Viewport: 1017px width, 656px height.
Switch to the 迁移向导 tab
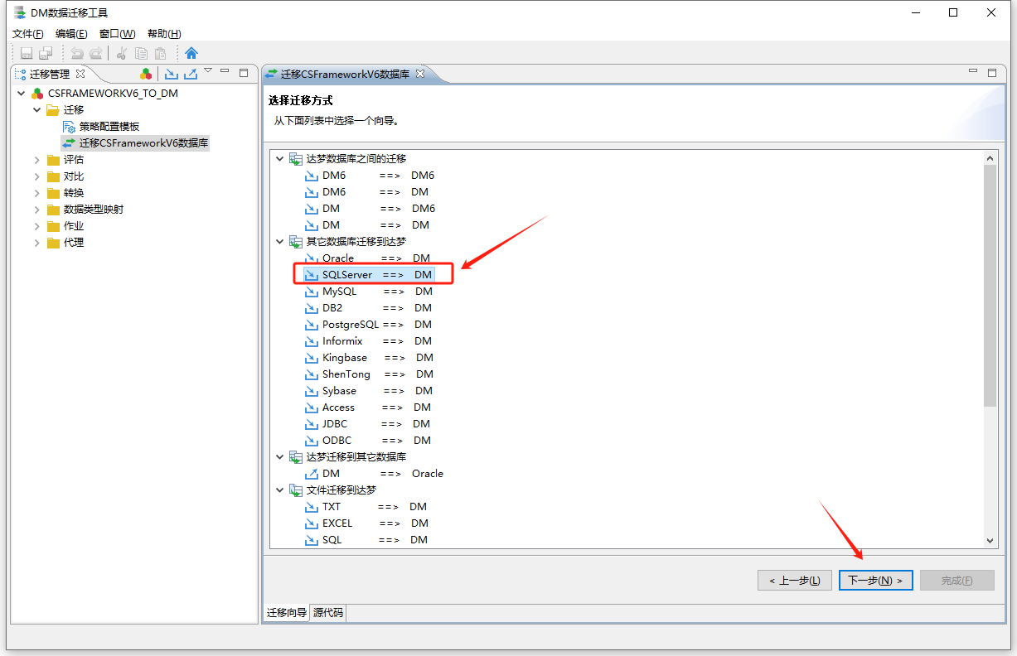coord(286,613)
